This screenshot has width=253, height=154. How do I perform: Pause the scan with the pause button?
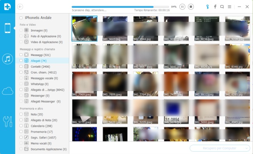[x=182, y=7]
